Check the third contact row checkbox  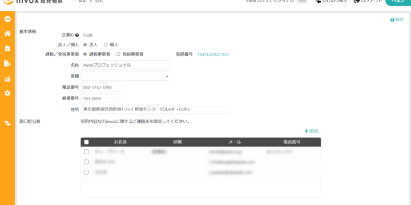pos(86,173)
